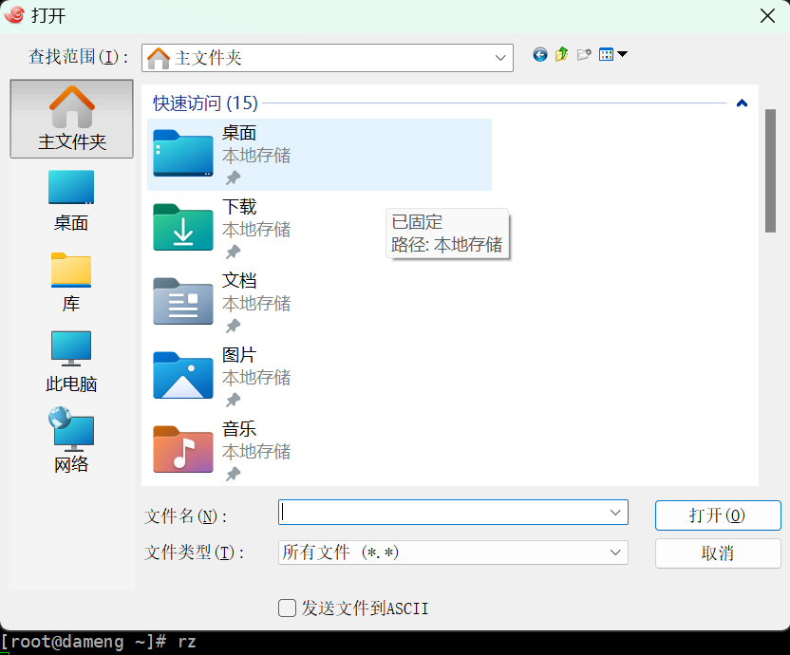The height and width of the screenshot is (655, 790).
Task: Open 库 in the left sidebar
Action: click(71, 281)
